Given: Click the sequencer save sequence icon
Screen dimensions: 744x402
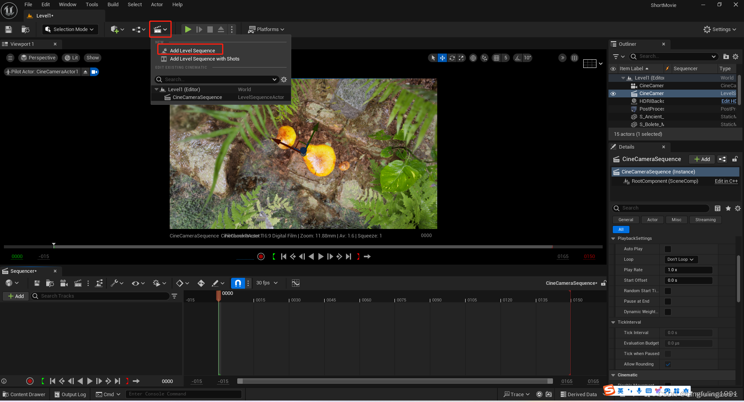Looking at the screenshot, I should 37,283.
